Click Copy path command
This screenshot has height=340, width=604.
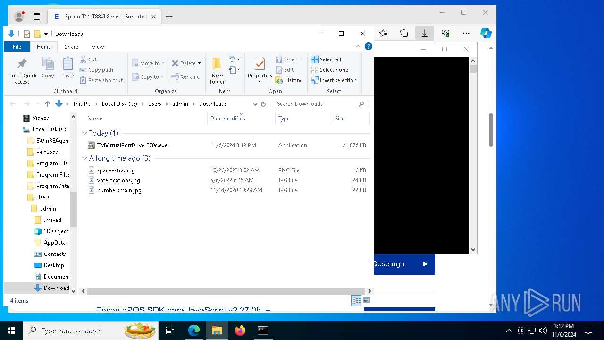[x=96, y=70]
